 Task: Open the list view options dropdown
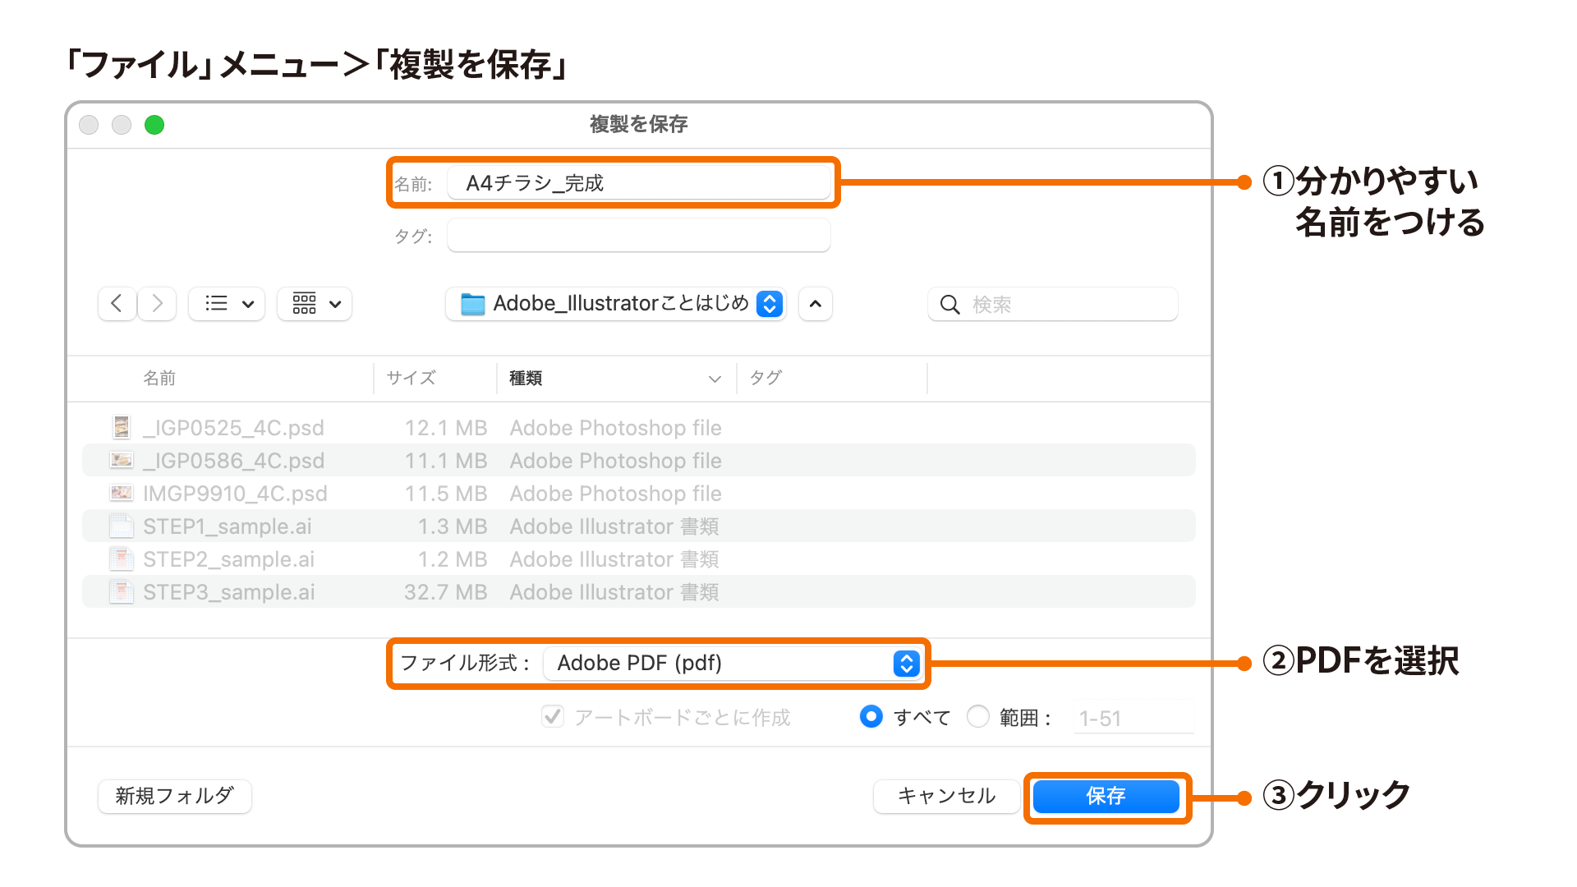[x=228, y=304]
